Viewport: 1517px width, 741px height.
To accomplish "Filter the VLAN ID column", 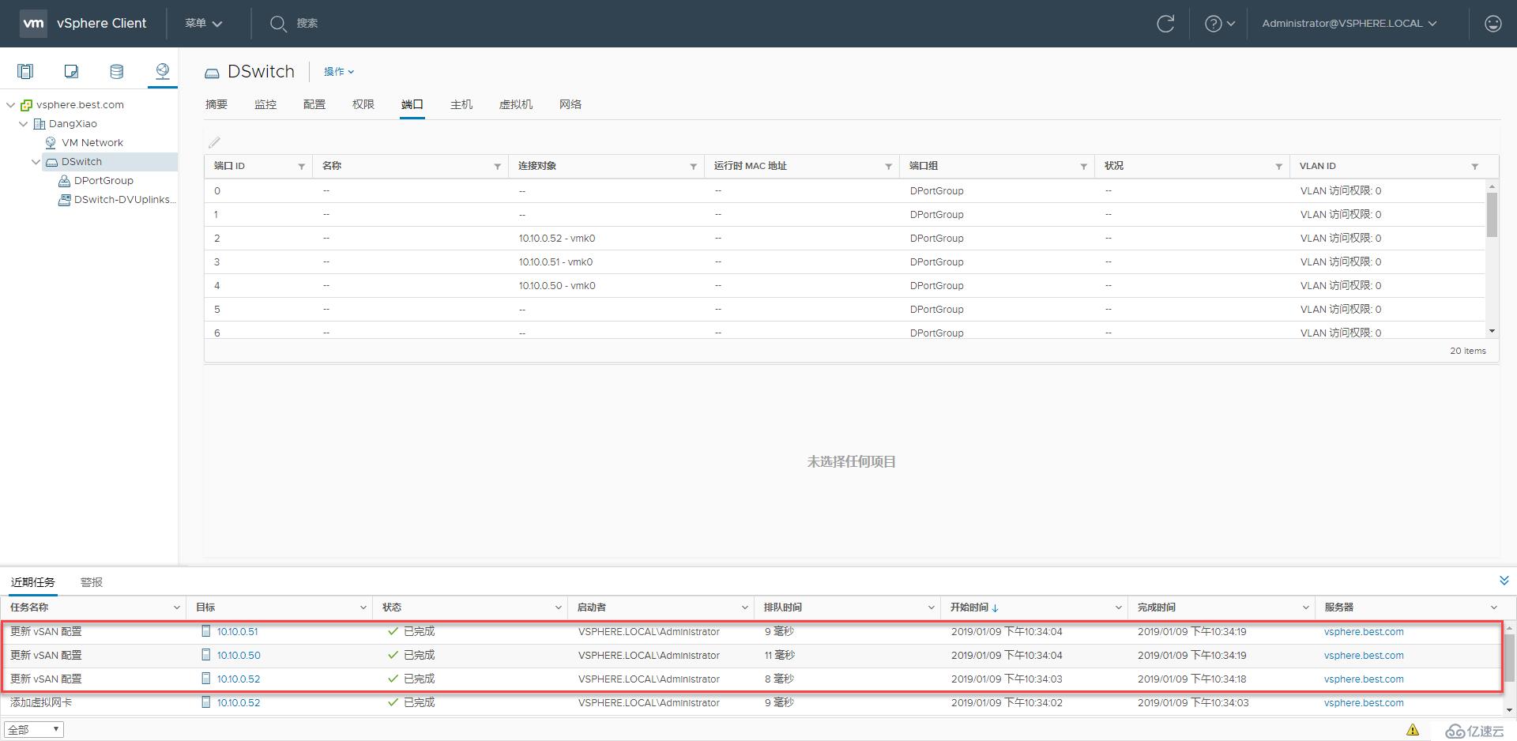I will click(1474, 167).
